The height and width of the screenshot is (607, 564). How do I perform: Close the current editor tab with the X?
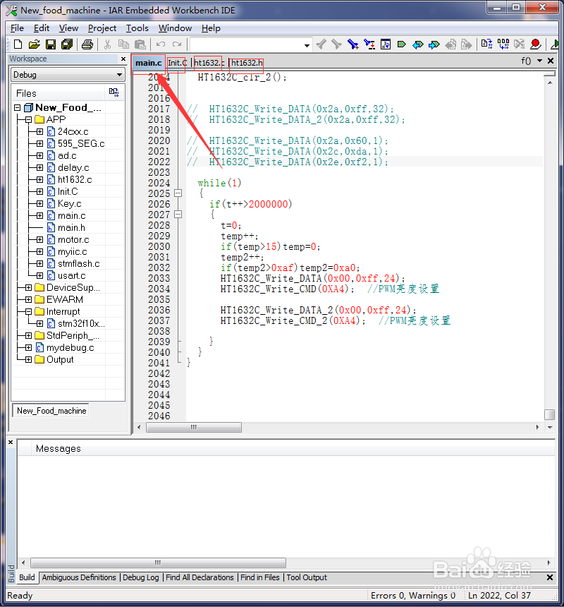pos(551,61)
